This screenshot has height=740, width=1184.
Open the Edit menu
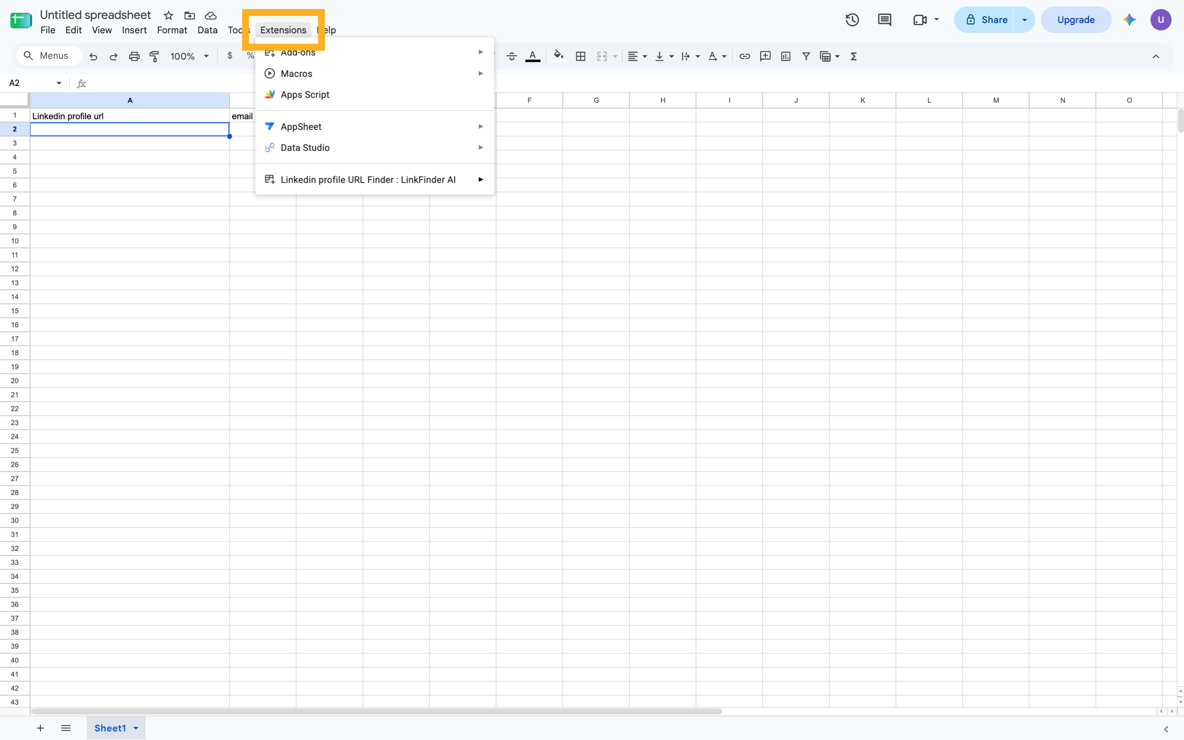74,30
